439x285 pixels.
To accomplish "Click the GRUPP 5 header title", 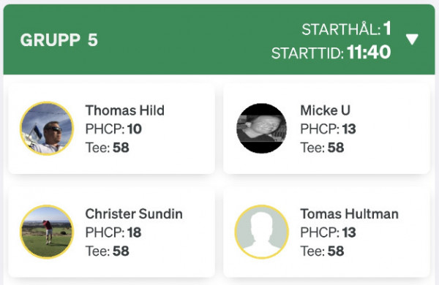I will (x=59, y=40).
